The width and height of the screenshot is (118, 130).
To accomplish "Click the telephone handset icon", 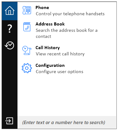I will pyautogui.click(x=27, y=10).
